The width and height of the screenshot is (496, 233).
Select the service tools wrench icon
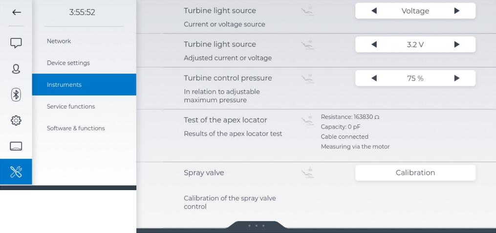(x=16, y=172)
